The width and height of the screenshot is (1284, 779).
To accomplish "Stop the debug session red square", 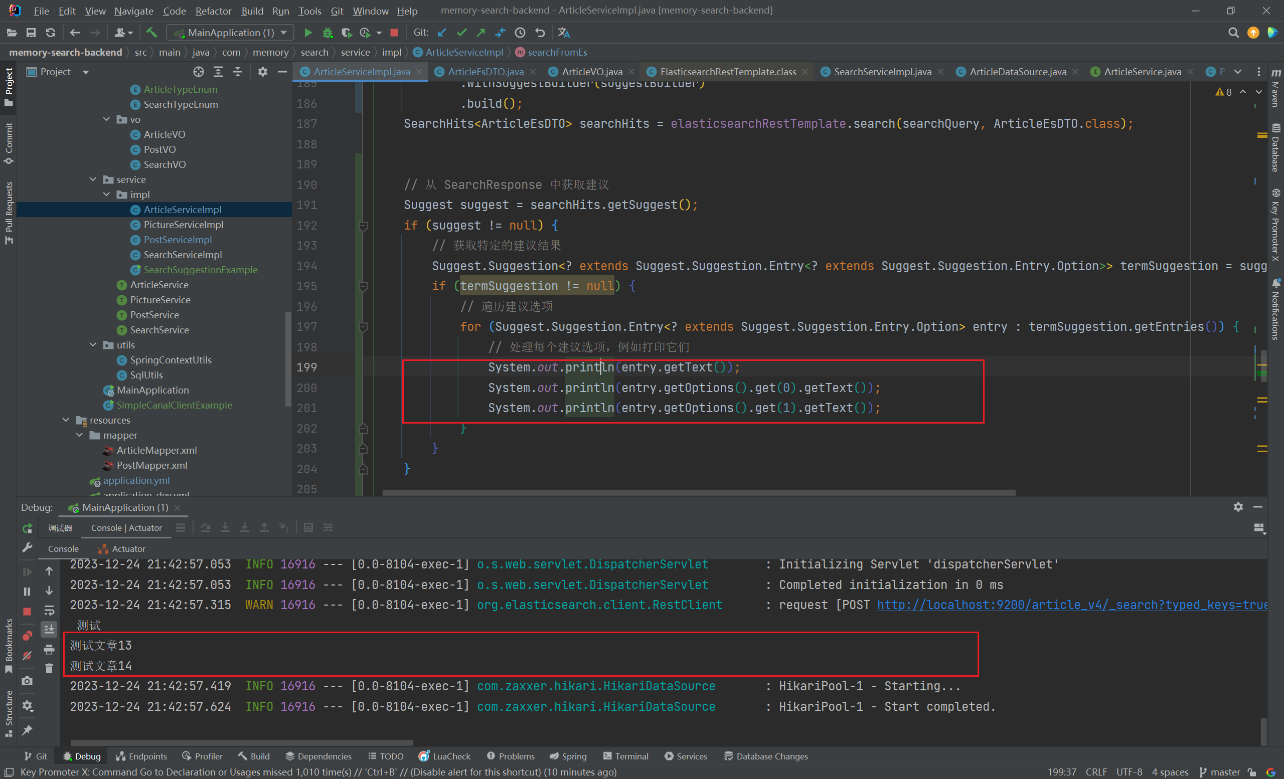I will pyautogui.click(x=27, y=612).
